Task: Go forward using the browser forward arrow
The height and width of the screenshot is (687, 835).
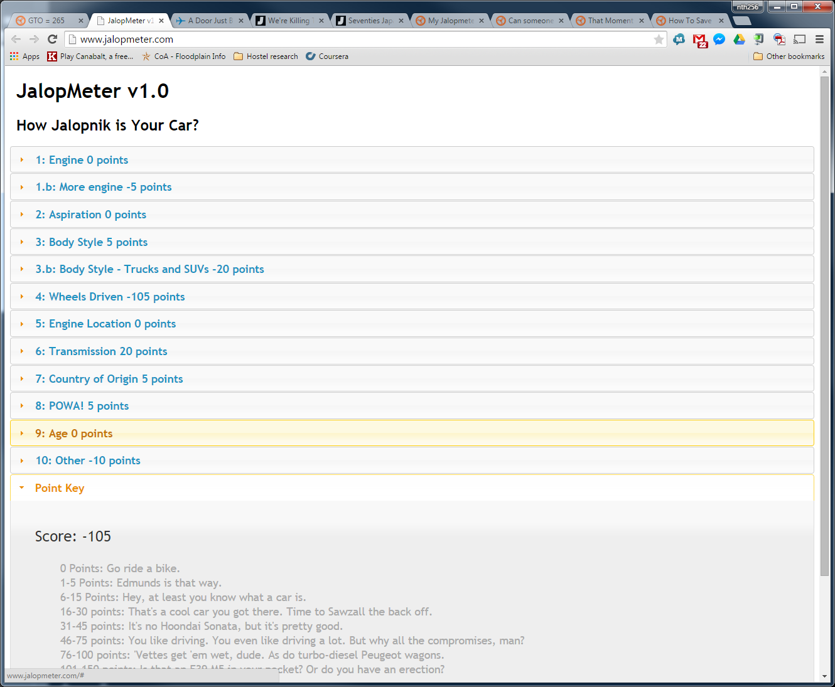Action: [34, 39]
